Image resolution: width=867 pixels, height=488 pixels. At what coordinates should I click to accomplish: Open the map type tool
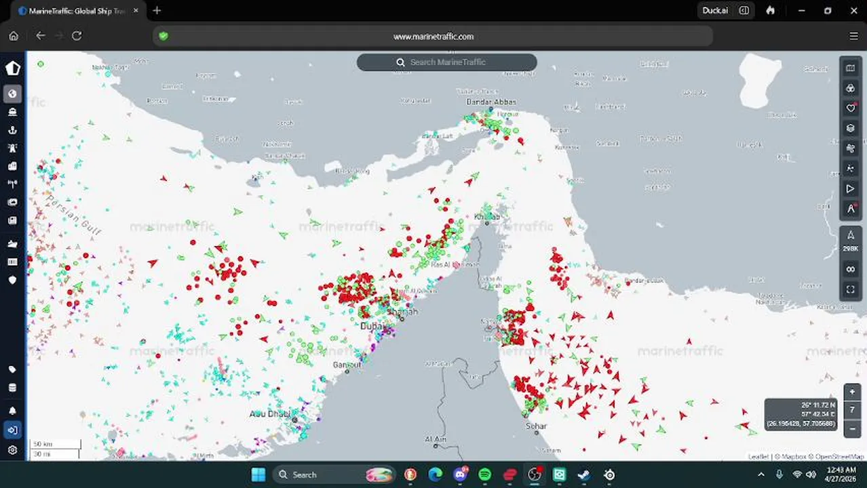coord(851,68)
